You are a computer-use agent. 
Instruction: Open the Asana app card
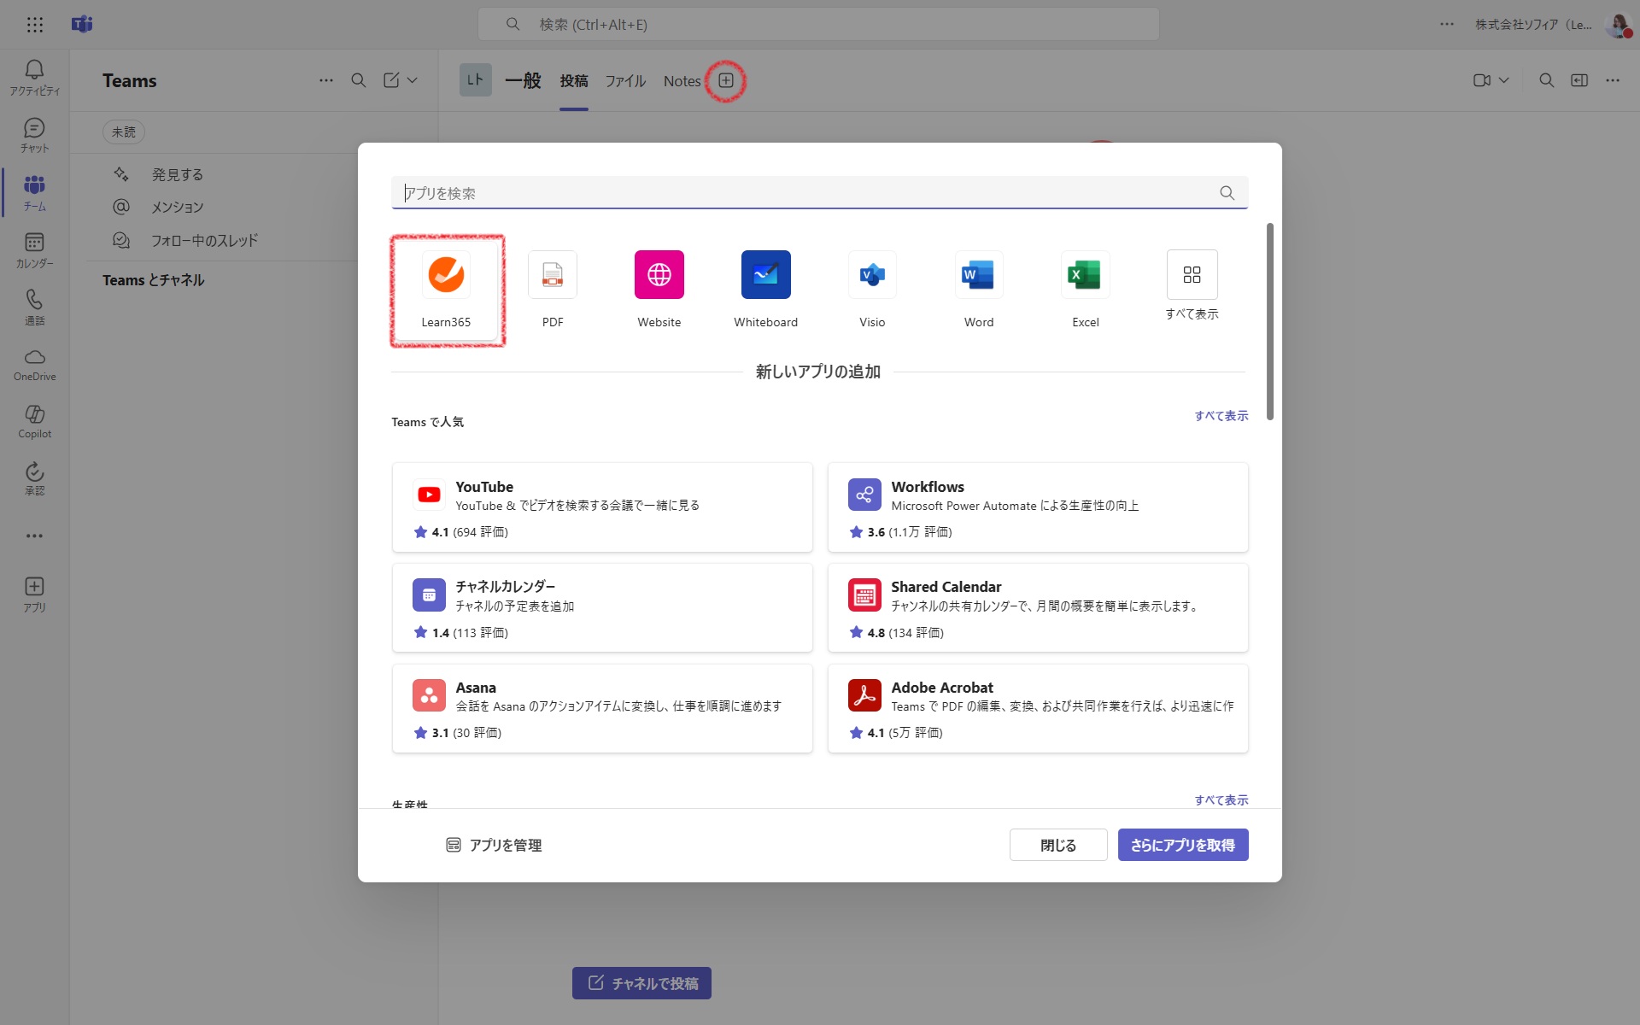[x=602, y=708]
